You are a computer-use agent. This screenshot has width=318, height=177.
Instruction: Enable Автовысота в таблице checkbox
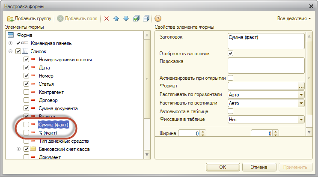click(x=230, y=111)
